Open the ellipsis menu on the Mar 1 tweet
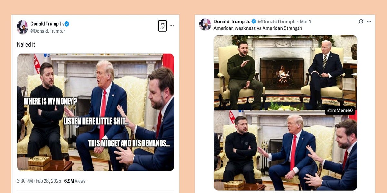 coord(369,21)
